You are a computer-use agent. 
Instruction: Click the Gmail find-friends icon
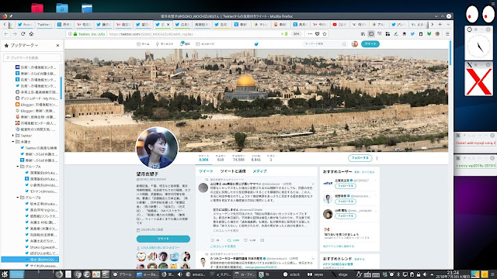[327, 229]
